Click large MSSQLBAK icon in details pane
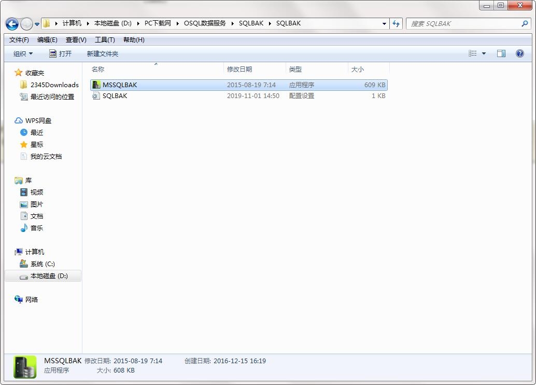The image size is (536, 385). pos(25,367)
